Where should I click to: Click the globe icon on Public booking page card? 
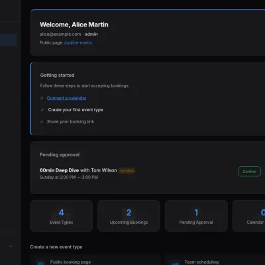click(41, 263)
